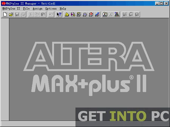
Task: Click greyed project save and compile icon
Action: click(131, 14)
